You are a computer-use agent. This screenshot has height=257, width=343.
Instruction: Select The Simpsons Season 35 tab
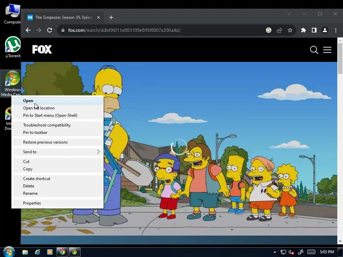coord(64,17)
